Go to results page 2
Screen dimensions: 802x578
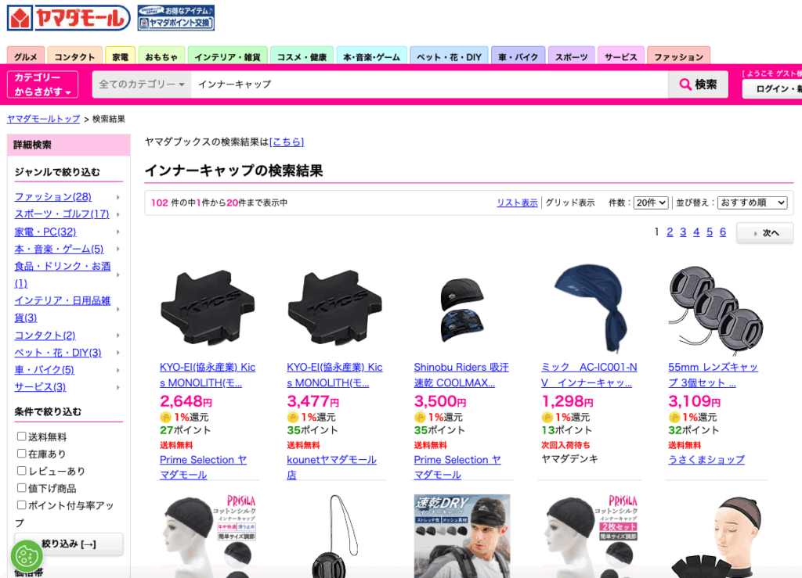(x=670, y=232)
